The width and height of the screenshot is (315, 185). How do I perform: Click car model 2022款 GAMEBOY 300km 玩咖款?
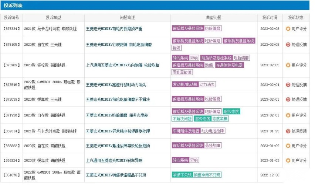(x=52, y=85)
